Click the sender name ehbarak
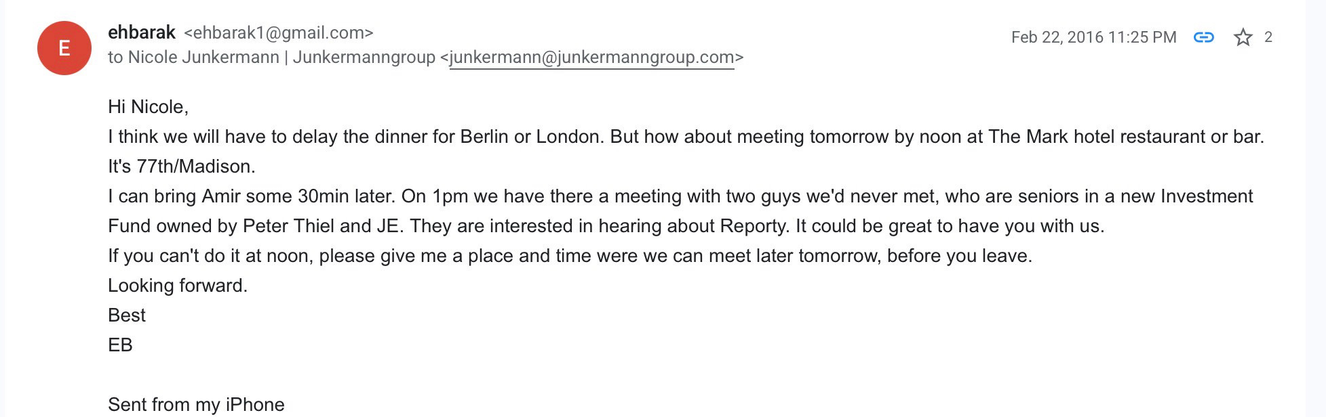The height and width of the screenshot is (417, 1326). [x=142, y=32]
